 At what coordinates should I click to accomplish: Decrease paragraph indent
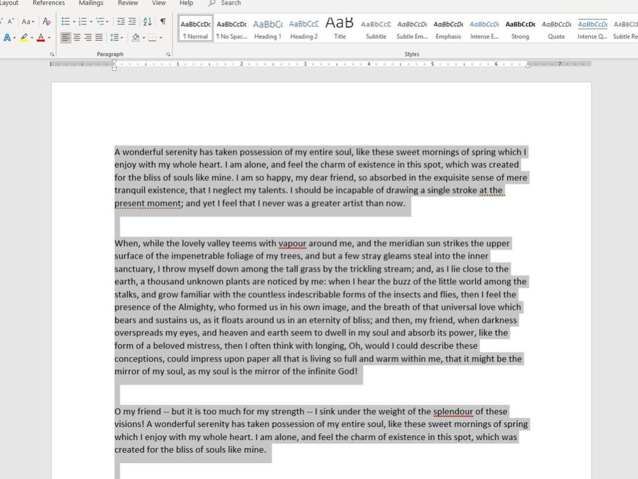(x=121, y=22)
